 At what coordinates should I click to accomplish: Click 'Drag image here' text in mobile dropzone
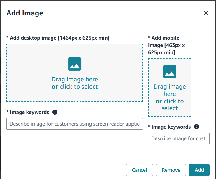click(170, 90)
